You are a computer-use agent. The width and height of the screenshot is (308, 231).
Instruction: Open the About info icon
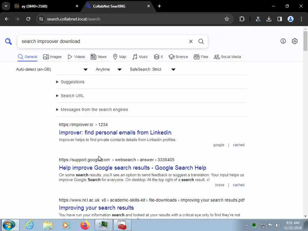283,41
